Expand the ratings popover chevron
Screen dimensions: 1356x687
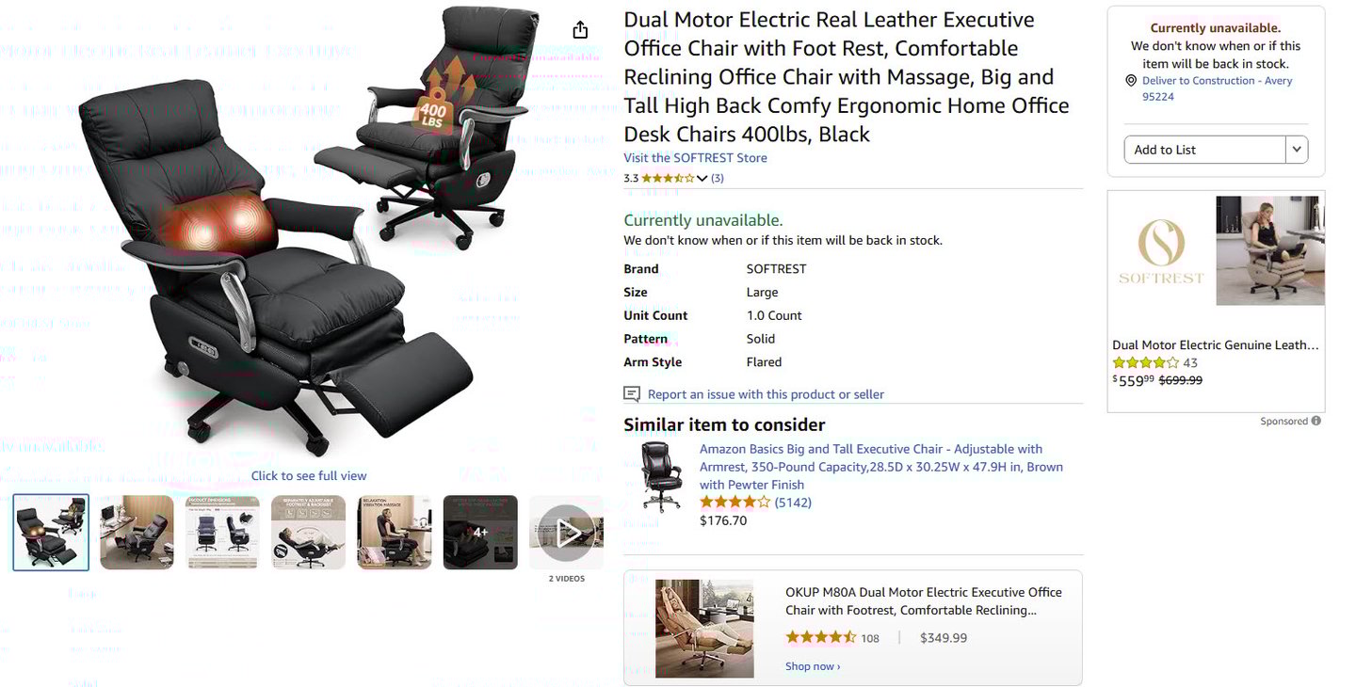pyautogui.click(x=702, y=178)
